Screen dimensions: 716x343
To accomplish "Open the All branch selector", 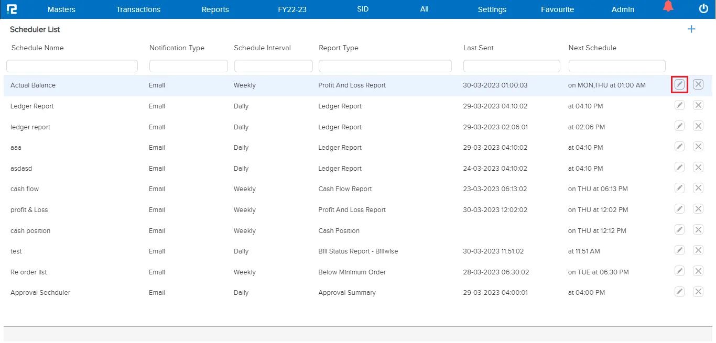I will click(x=424, y=9).
